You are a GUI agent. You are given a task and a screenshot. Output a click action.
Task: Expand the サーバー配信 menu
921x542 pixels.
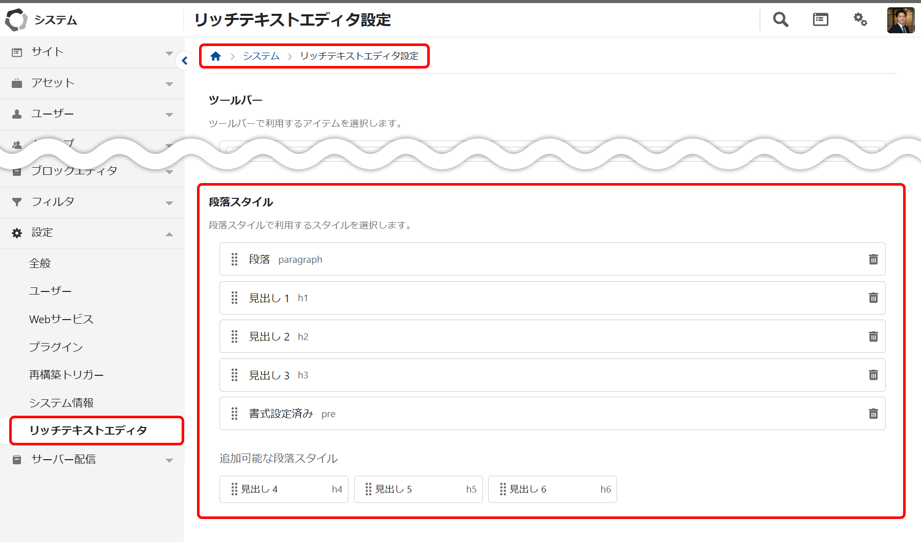point(92,460)
